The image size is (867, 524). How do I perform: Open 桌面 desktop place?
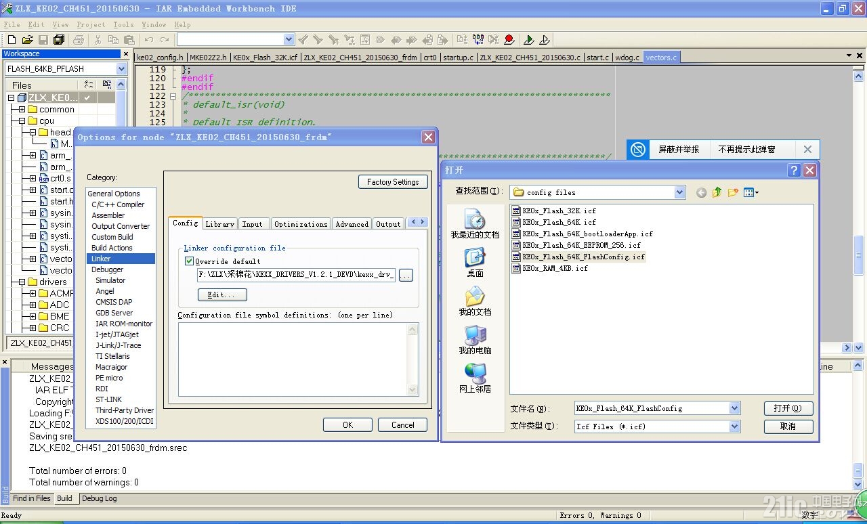coord(475,263)
